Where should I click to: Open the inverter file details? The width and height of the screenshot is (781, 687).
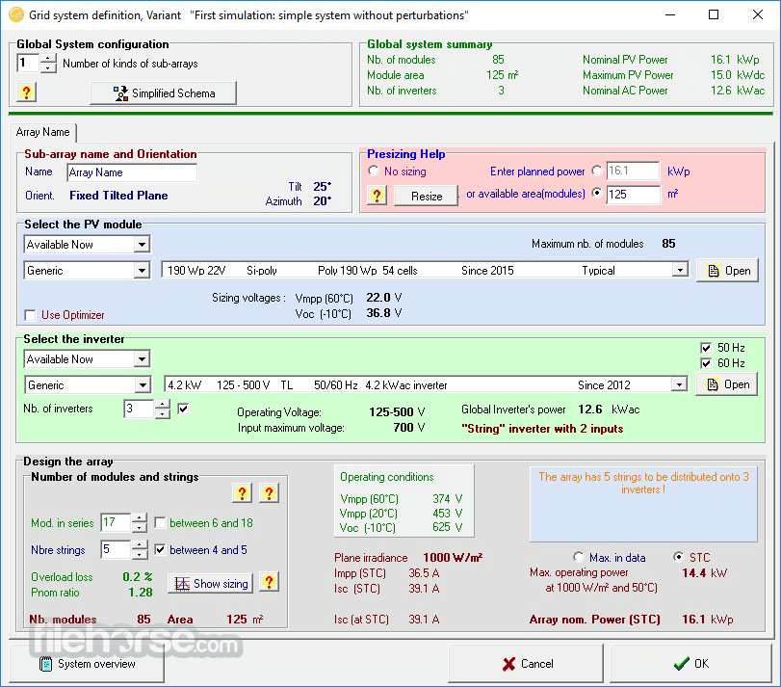pyautogui.click(x=726, y=384)
